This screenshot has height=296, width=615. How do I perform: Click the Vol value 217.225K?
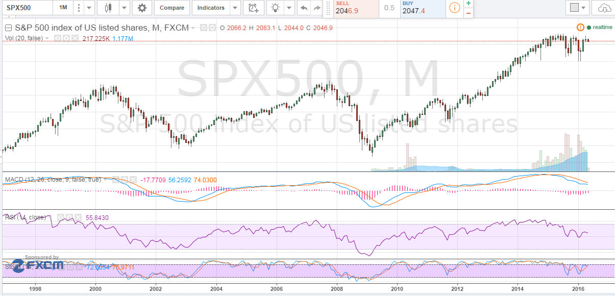pos(96,38)
